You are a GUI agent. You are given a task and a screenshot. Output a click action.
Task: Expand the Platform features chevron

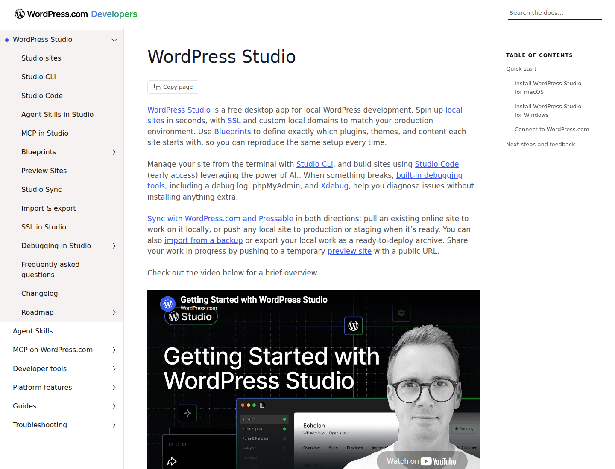click(114, 388)
